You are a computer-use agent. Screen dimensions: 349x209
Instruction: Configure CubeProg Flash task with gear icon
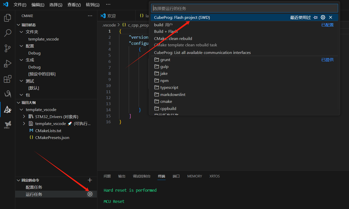(323, 17)
